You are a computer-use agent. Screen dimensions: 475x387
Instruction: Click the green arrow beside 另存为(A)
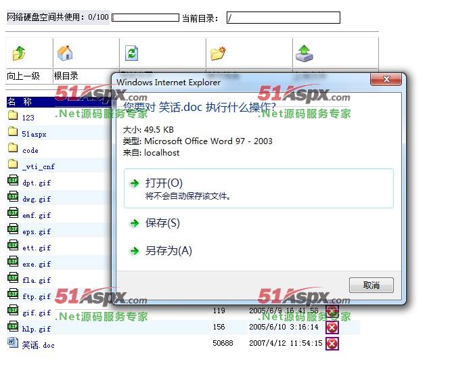click(x=134, y=251)
